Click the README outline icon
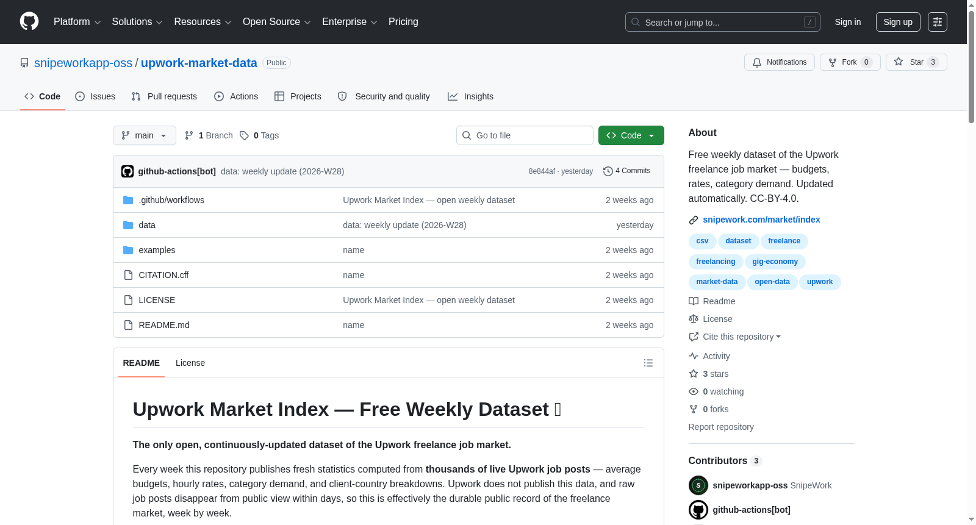 click(x=648, y=363)
